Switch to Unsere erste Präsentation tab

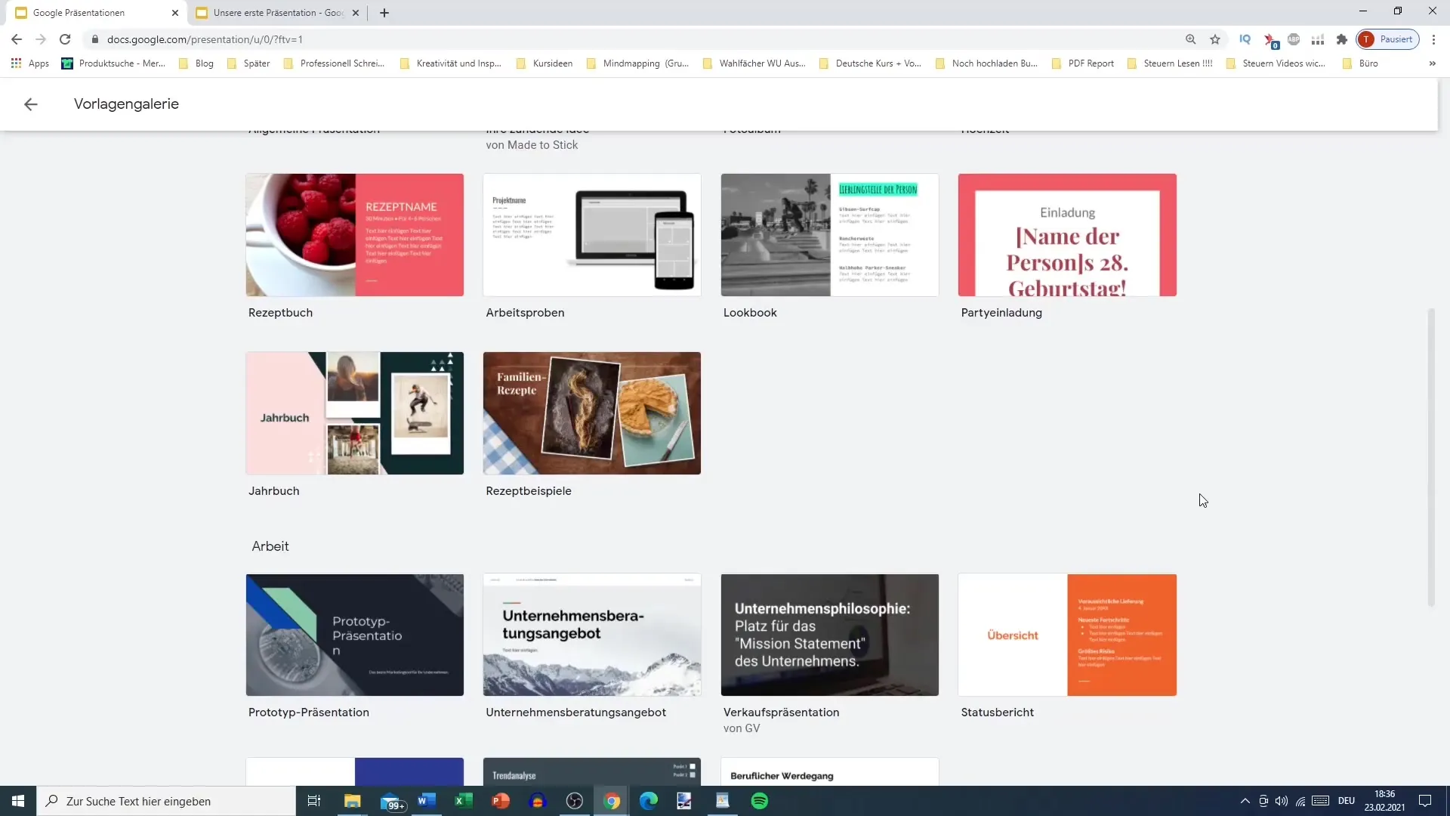[x=270, y=13]
